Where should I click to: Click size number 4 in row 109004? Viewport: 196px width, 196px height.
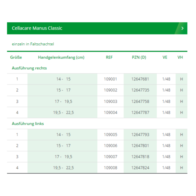click(x=17, y=112)
